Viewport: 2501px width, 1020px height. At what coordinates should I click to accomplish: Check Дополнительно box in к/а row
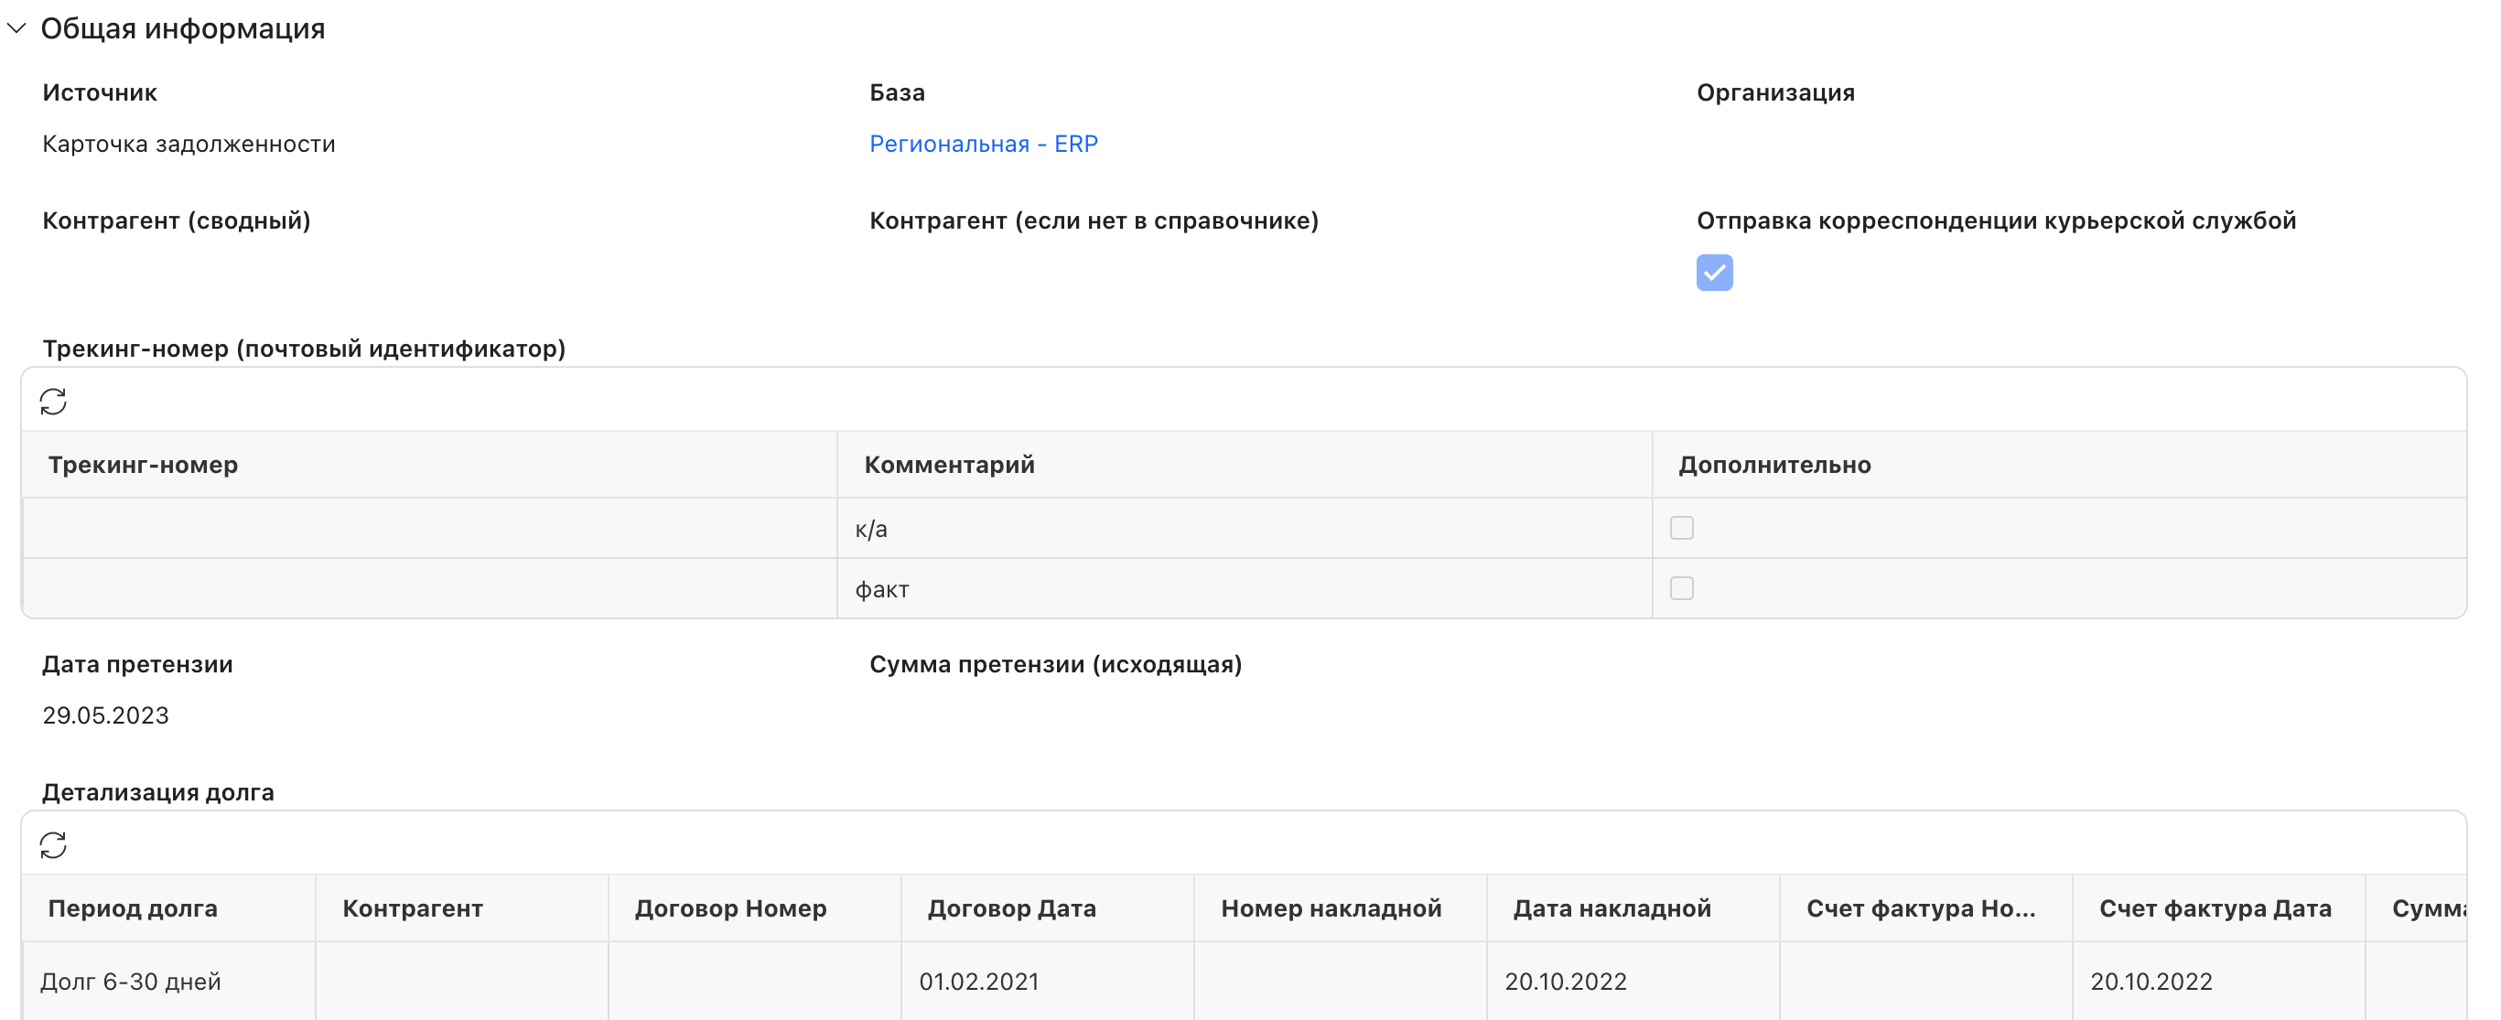tap(1680, 527)
